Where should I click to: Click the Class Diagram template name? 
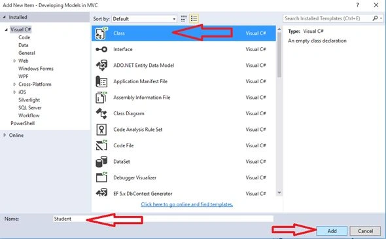[x=129, y=113]
